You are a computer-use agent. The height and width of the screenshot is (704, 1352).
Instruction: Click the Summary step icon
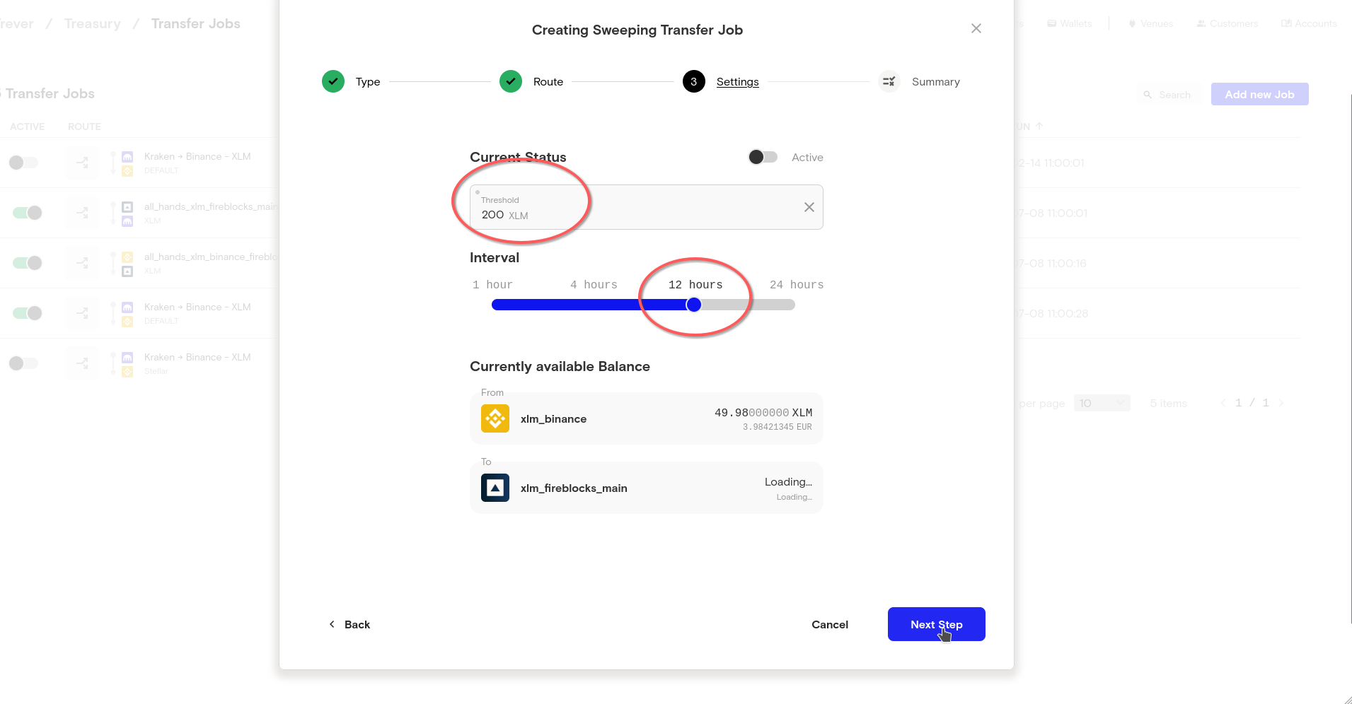coord(889,81)
